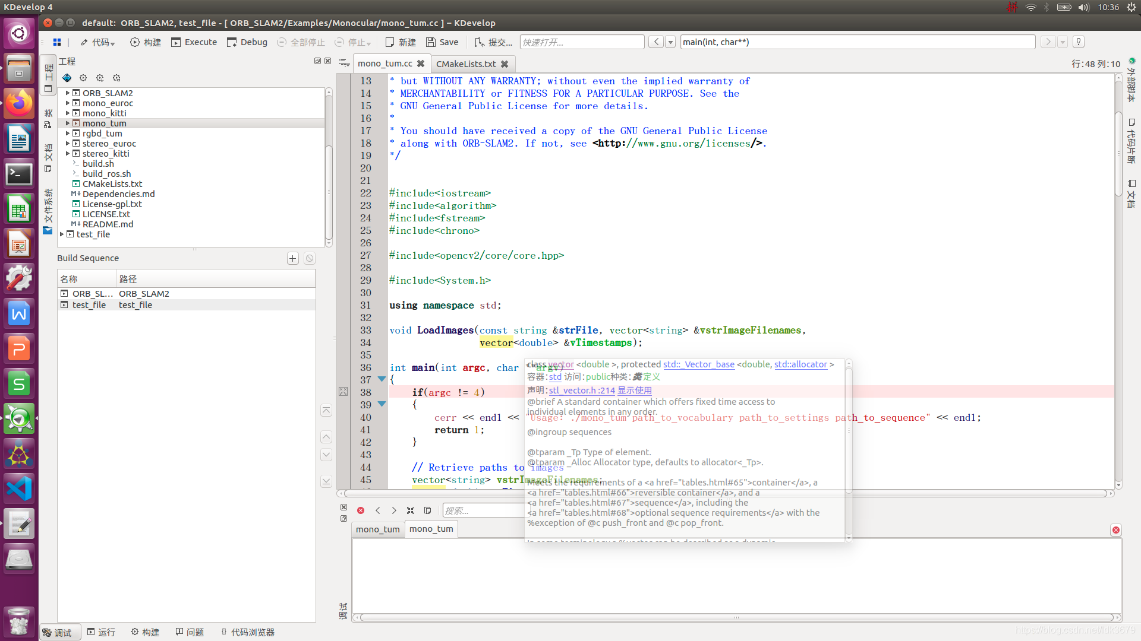Float the project panel via detach icon

point(317,61)
